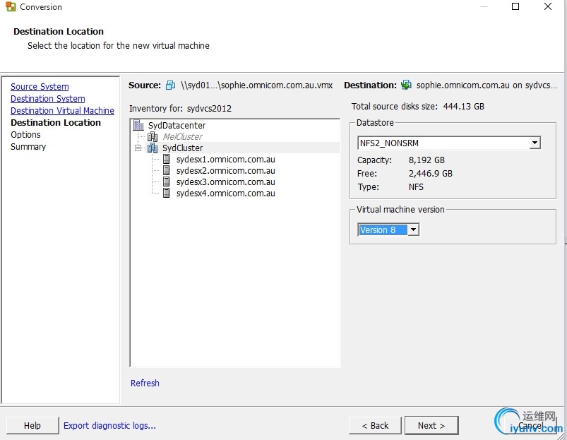Select host sydesx4.omnicom.com.au
Screen dimensions: 567x440
(226, 193)
